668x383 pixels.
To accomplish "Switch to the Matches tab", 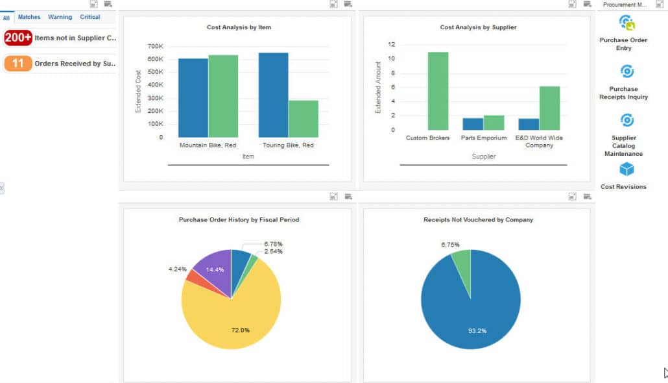I will tap(29, 17).
